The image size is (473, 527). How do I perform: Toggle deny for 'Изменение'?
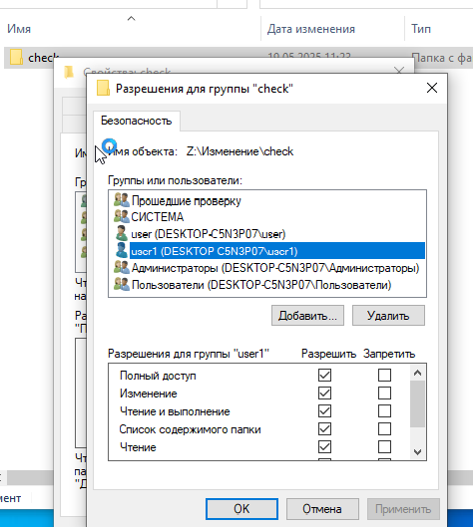384,393
